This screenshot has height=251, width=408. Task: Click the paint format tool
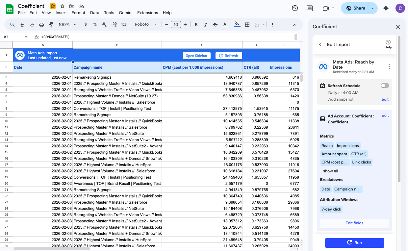[51, 24]
